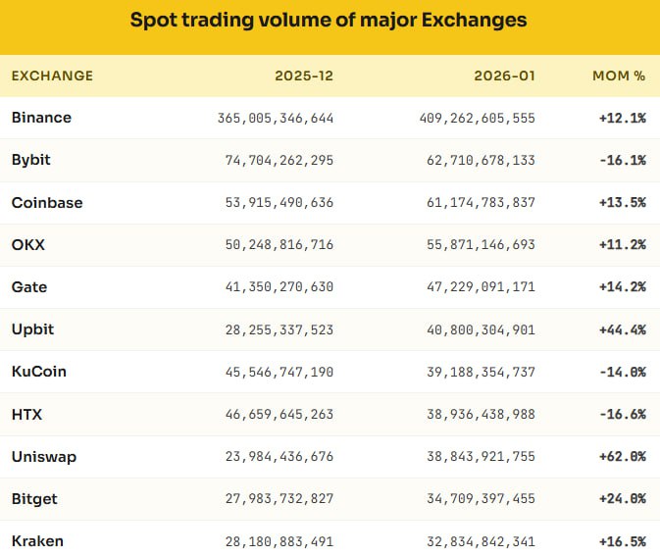
Task: Click the table title "Spot trading volume"
Action: coord(329,20)
